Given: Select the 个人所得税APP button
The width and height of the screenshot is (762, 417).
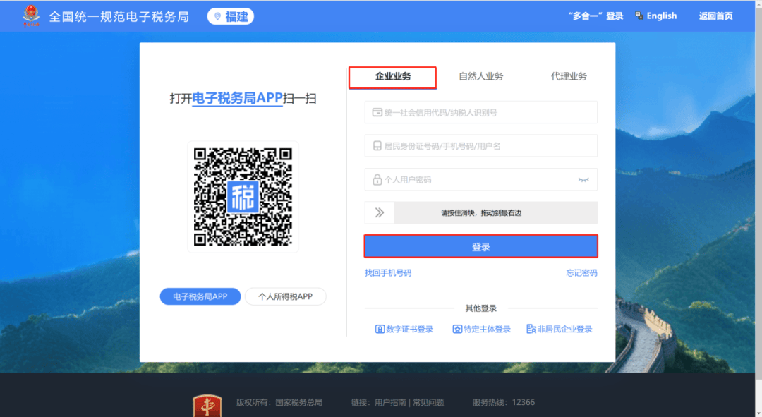Looking at the screenshot, I should (285, 296).
